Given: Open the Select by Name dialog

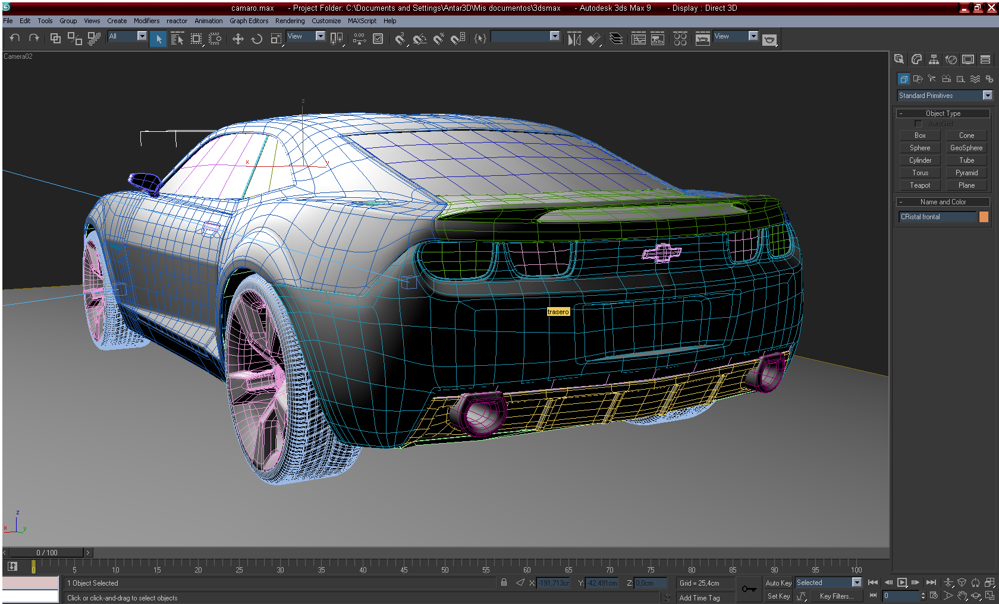Looking at the screenshot, I should [x=177, y=39].
